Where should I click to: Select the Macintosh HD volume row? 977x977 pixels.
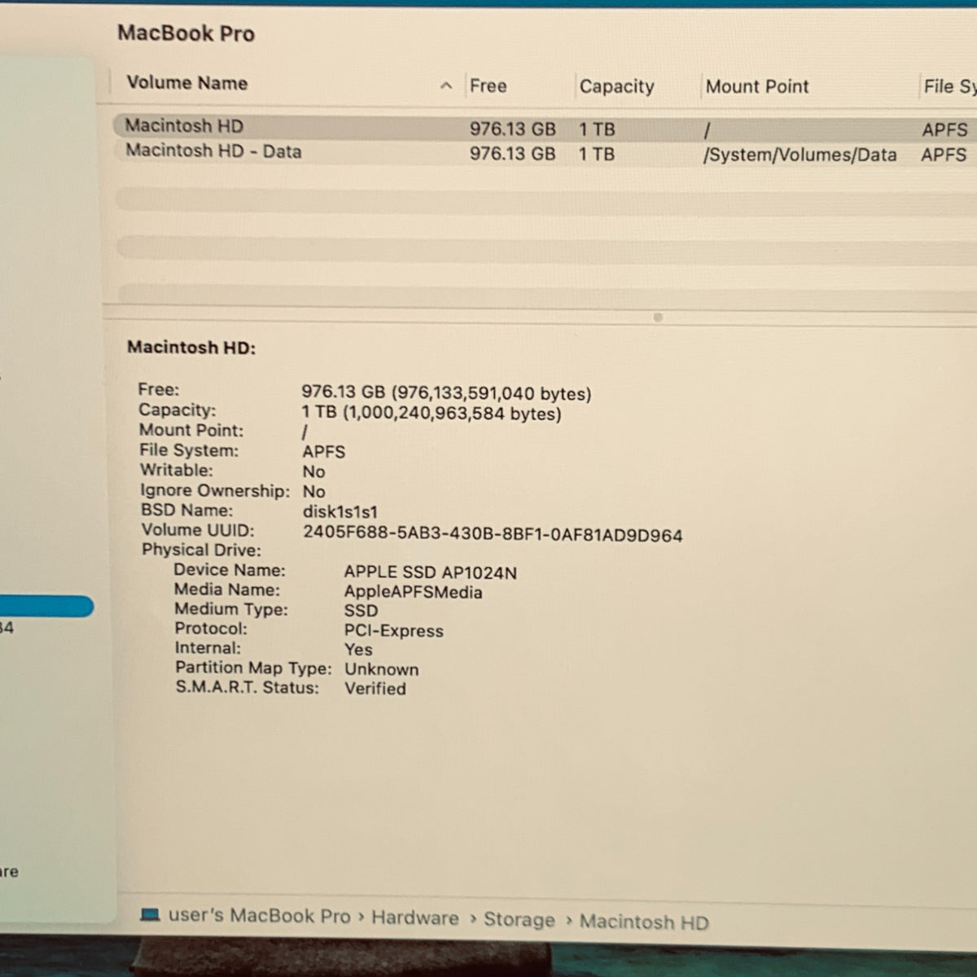coord(544,128)
